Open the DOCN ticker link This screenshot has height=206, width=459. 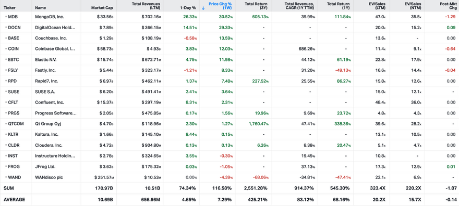tap(14, 28)
